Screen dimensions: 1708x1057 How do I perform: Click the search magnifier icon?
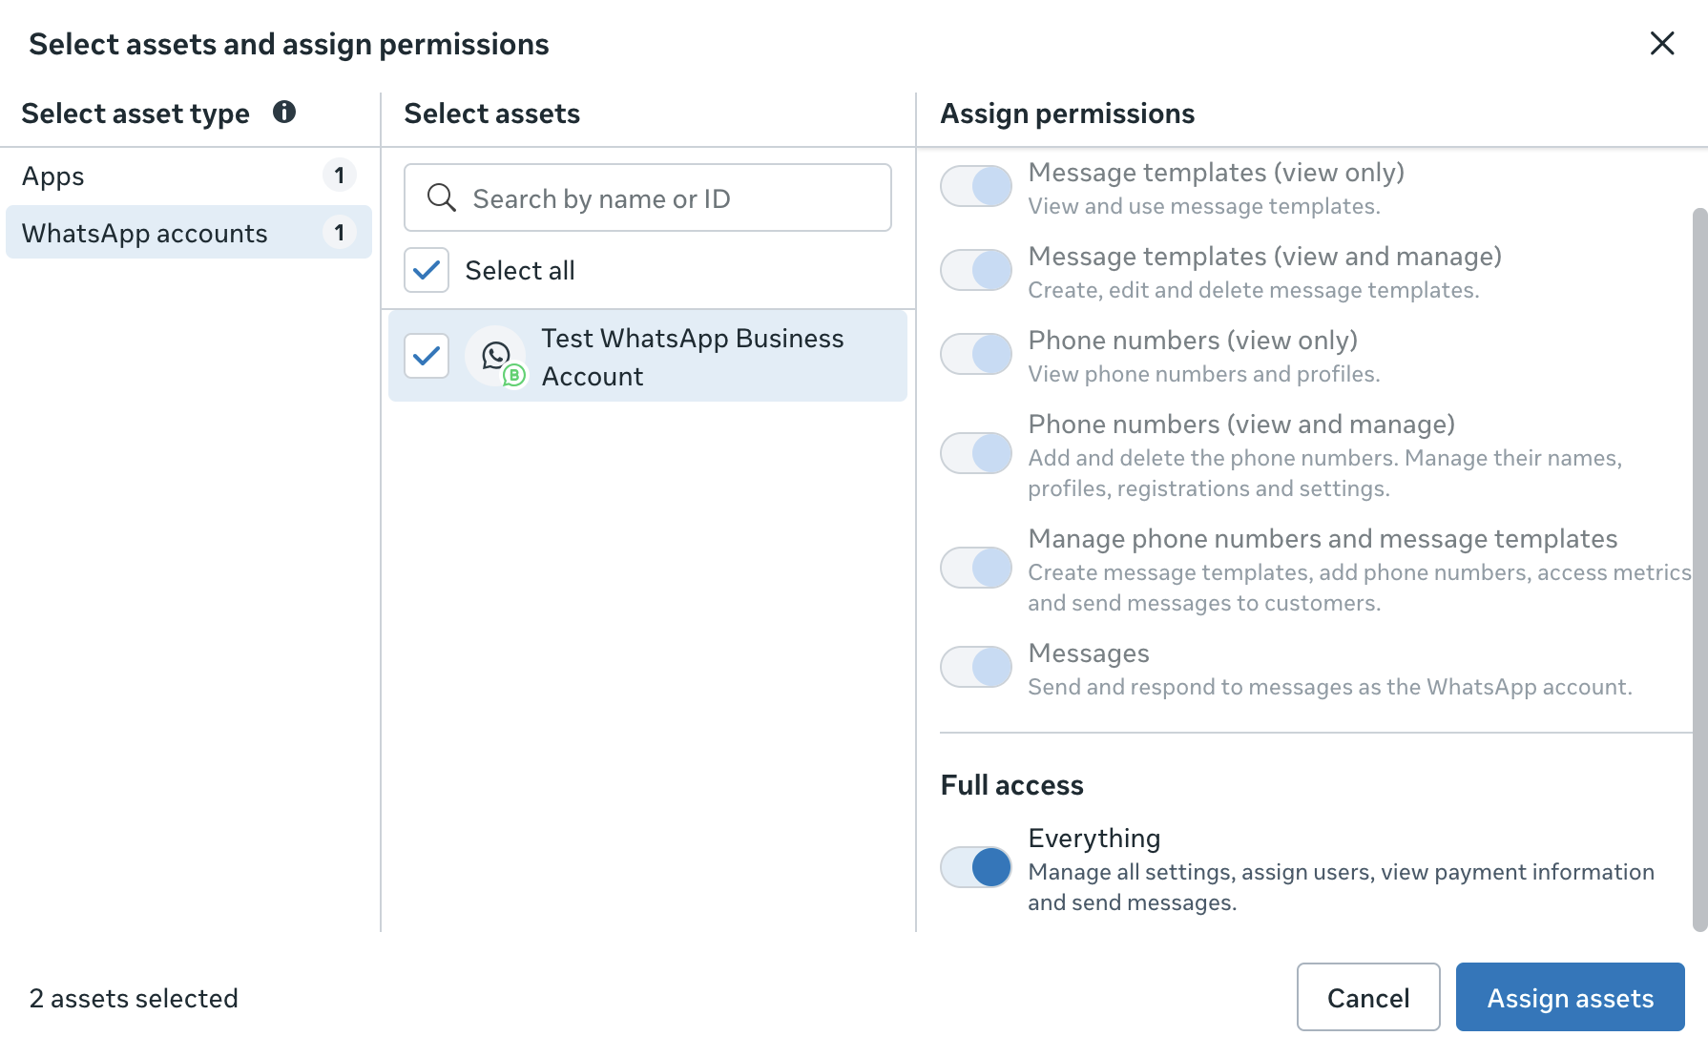click(441, 197)
